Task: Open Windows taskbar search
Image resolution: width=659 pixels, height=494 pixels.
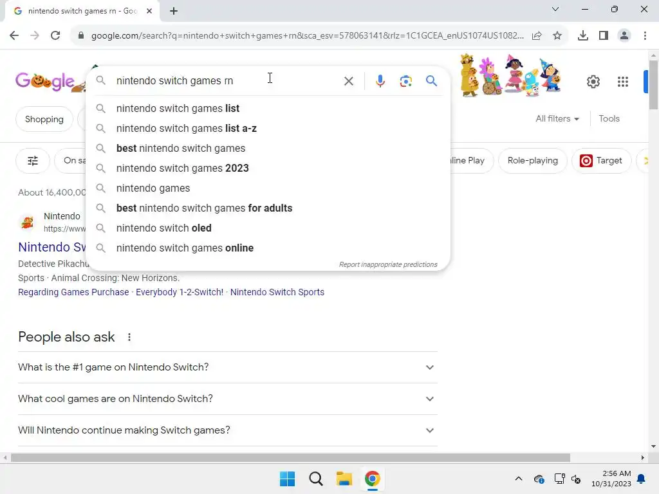Action: coord(315,479)
